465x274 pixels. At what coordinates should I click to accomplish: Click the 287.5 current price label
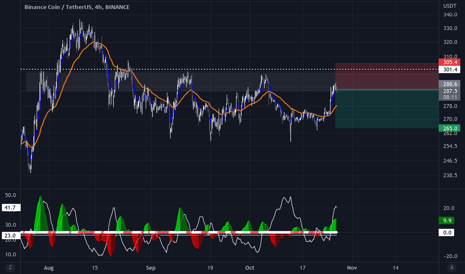click(x=450, y=91)
